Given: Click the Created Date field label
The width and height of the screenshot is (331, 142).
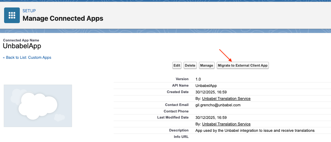Looking at the screenshot, I should point(177,92).
